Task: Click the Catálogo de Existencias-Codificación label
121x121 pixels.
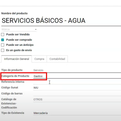Action: pos(9,104)
